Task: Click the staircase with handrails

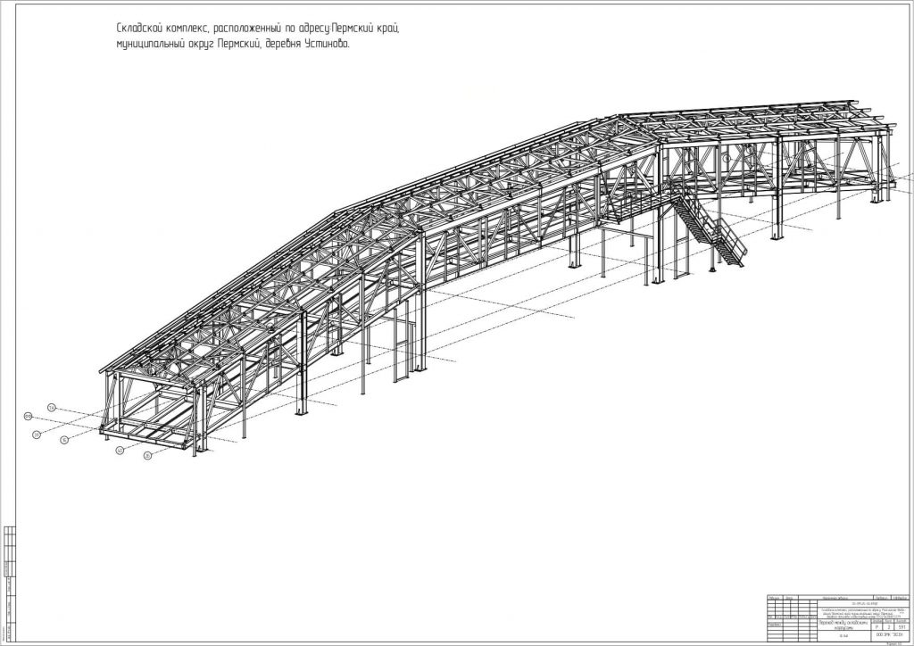Action: coord(710,228)
